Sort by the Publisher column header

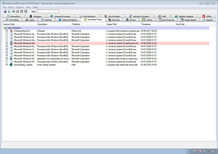click(x=88, y=24)
